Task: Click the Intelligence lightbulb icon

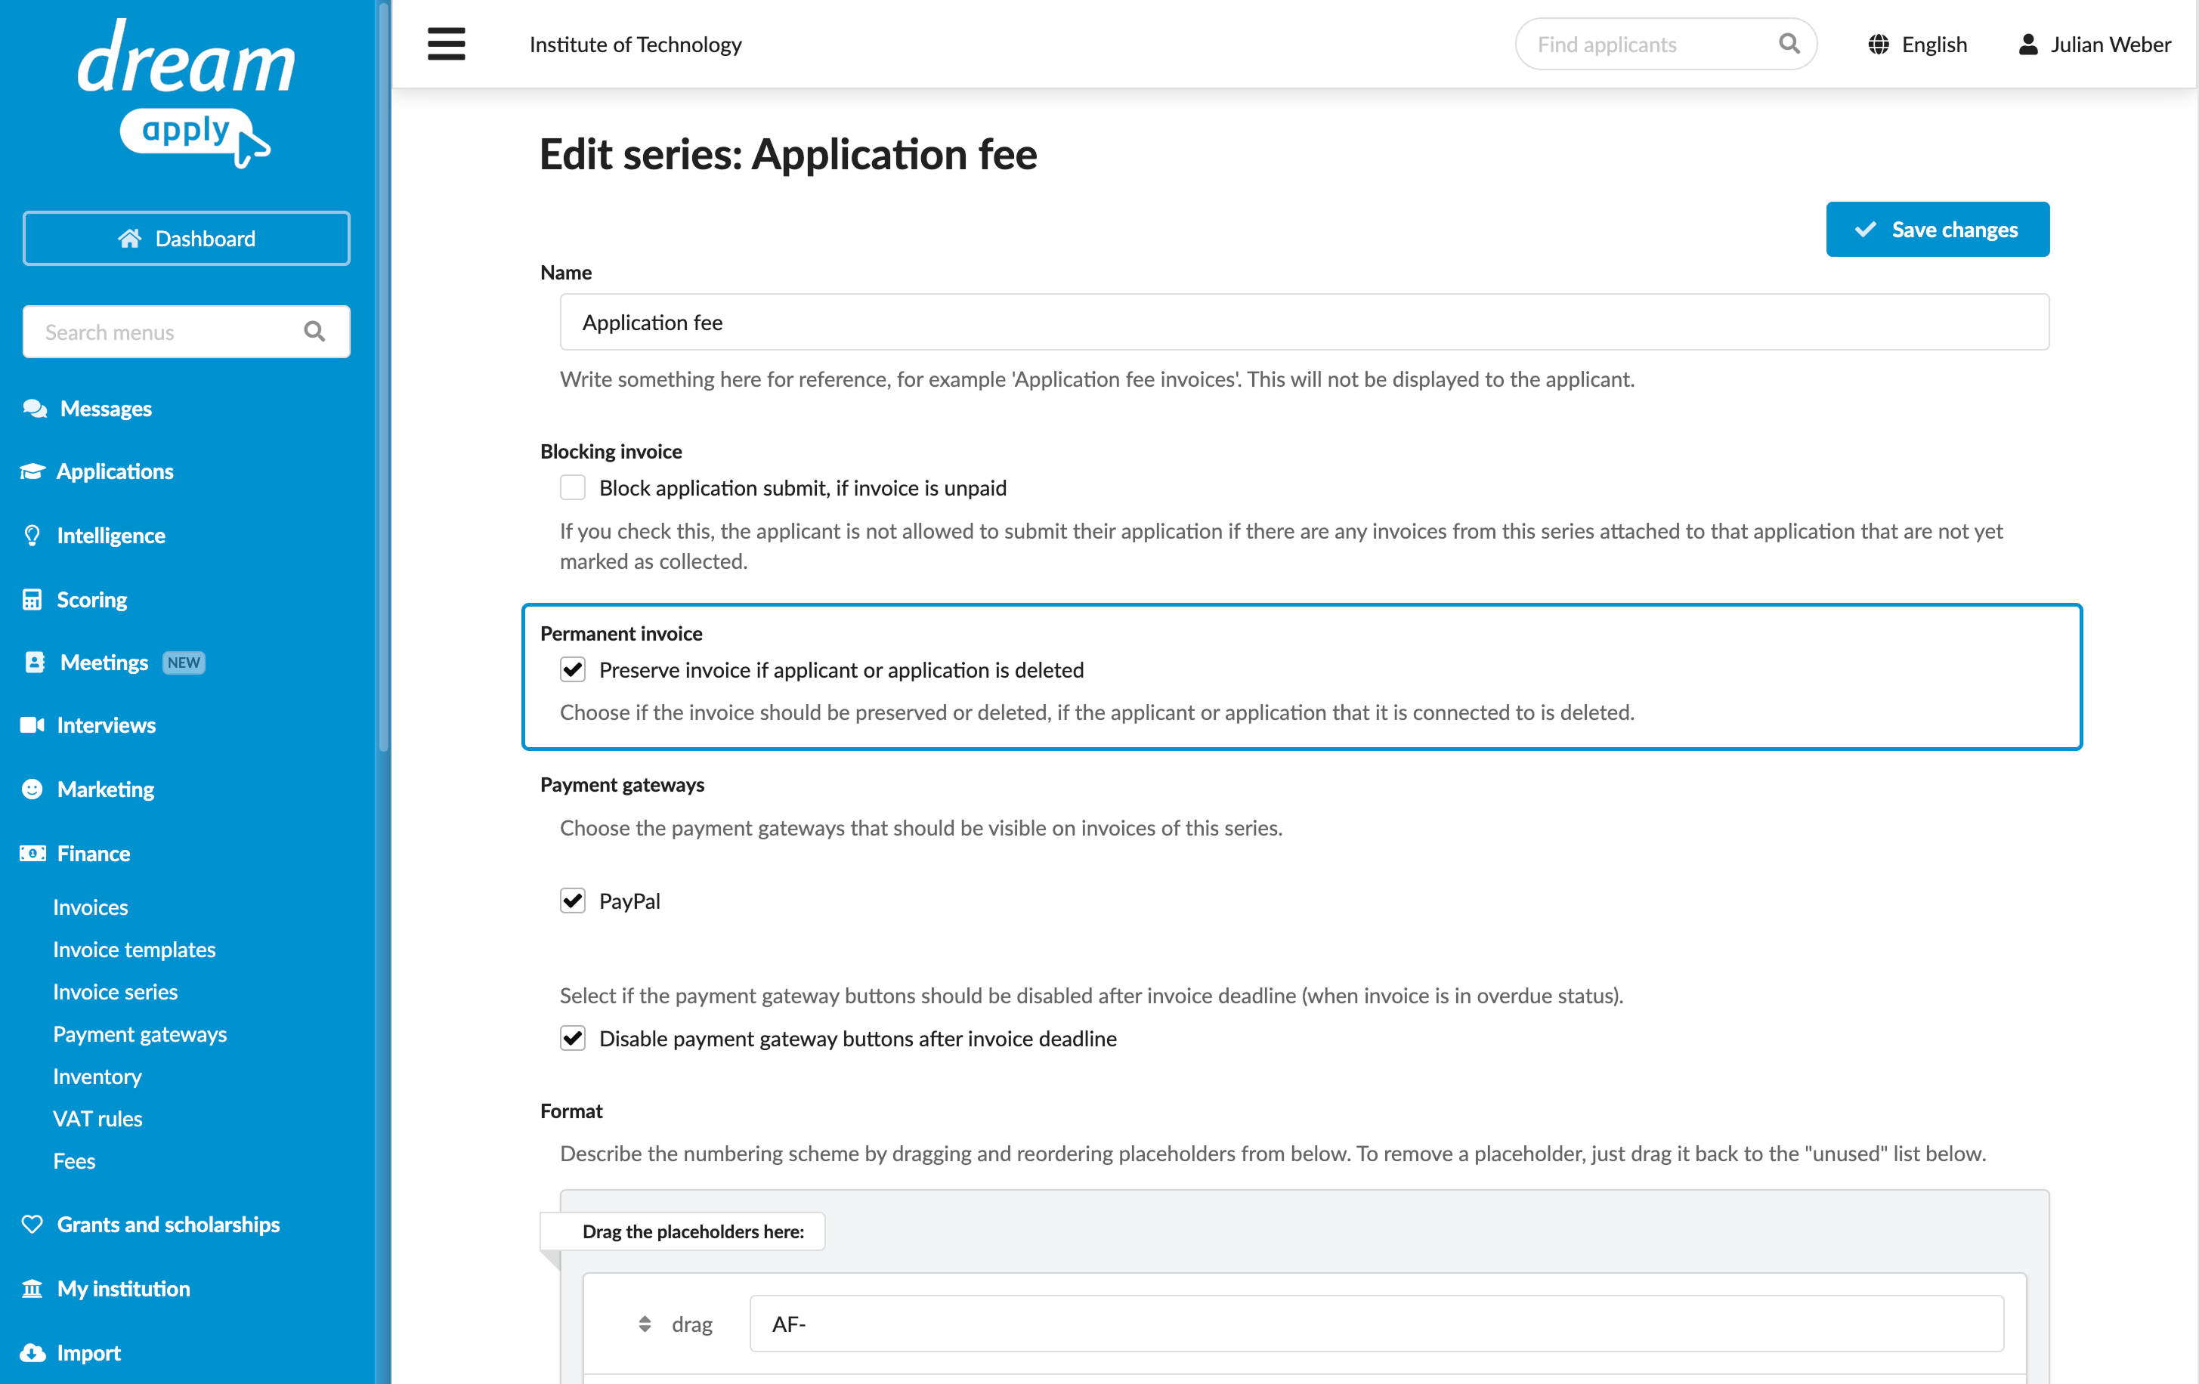Action: [x=32, y=535]
